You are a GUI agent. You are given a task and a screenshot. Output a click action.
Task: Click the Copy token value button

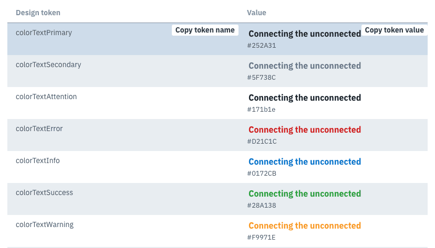click(x=394, y=30)
